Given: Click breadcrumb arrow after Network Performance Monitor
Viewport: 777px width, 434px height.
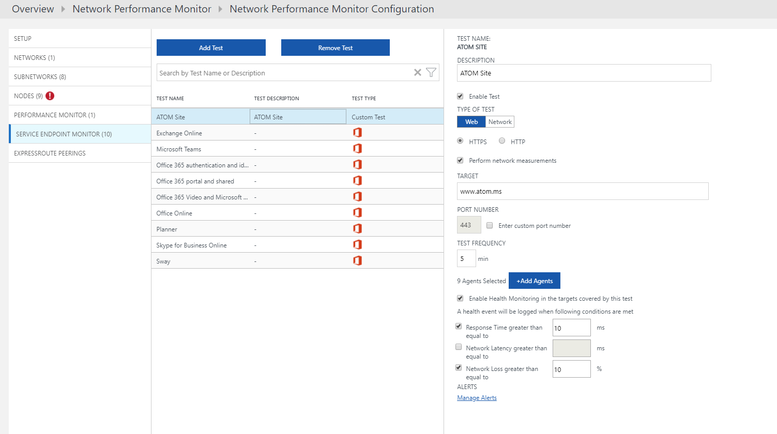Looking at the screenshot, I should 220,9.
